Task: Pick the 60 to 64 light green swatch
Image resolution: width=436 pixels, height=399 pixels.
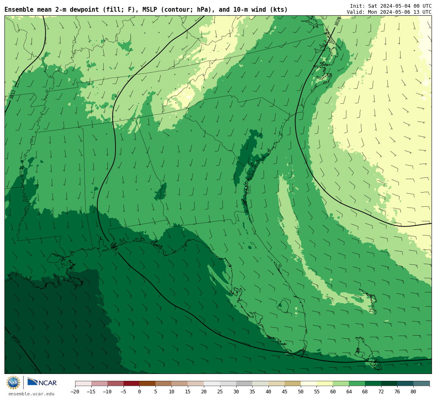Action: (341, 384)
